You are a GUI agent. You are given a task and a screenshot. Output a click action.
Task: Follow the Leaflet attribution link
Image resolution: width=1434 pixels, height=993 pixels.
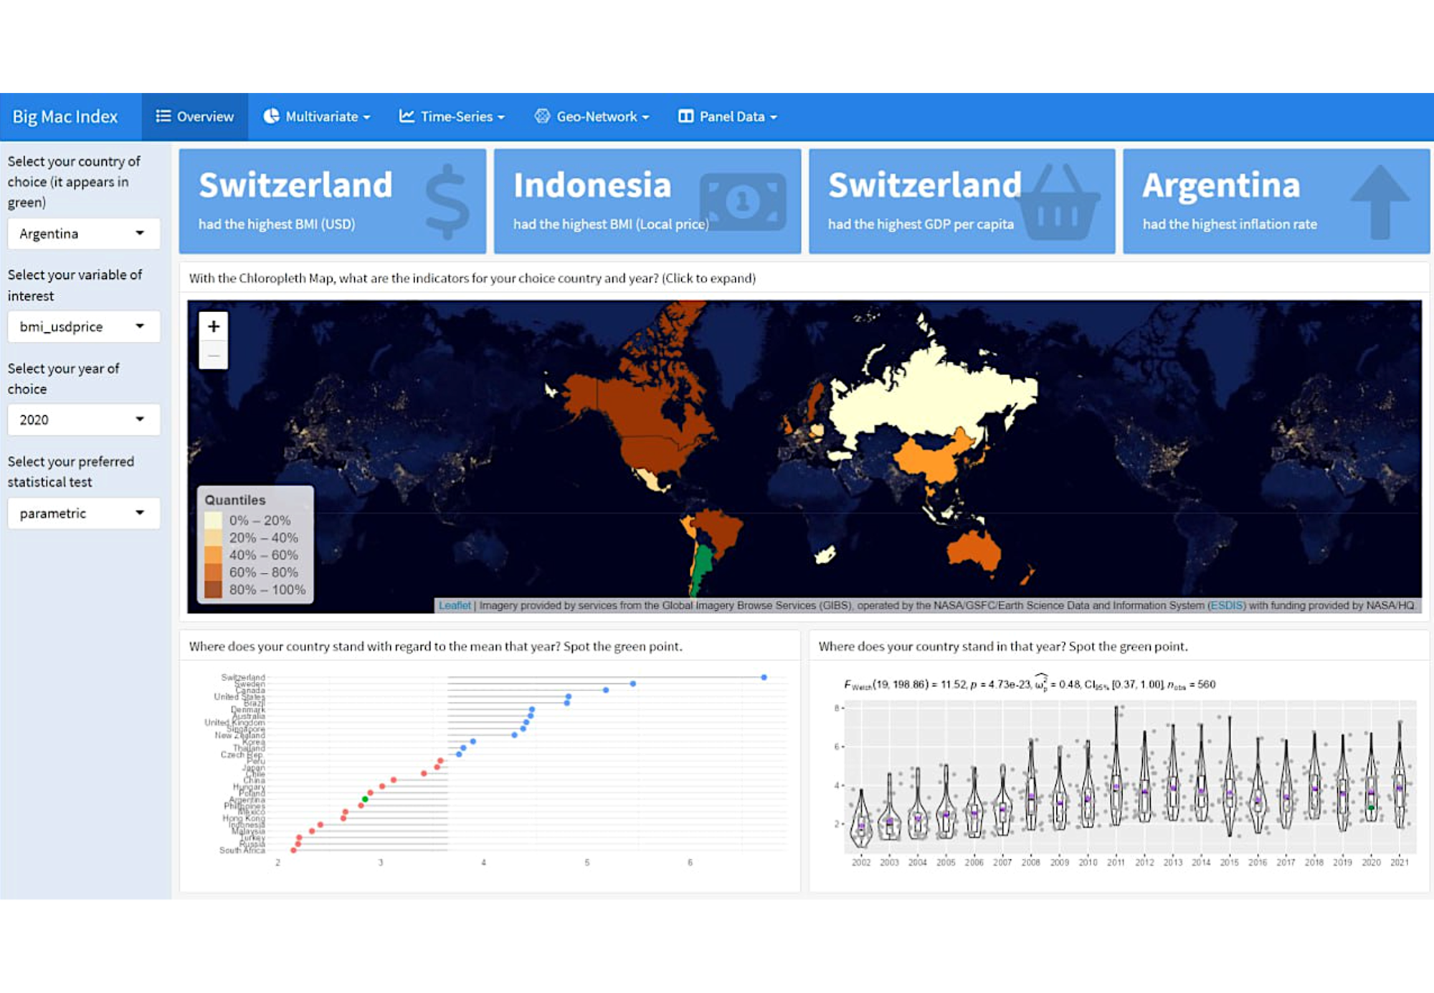[x=455, y=606]
